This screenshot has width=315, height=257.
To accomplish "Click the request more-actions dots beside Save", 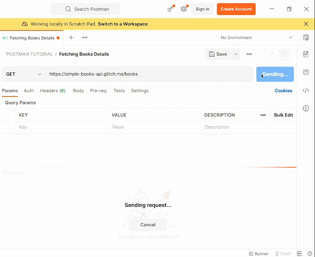I will click(x=249, y=54).
